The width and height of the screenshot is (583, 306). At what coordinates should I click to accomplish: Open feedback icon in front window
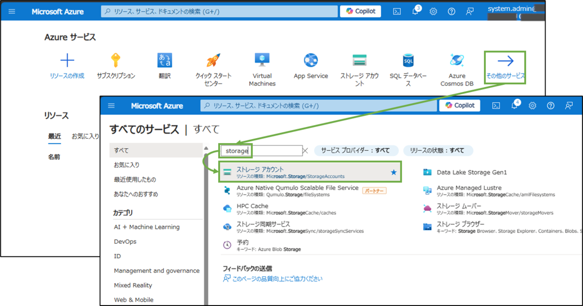569,106
